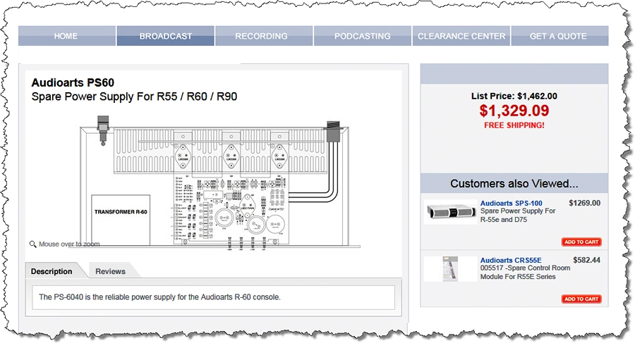
Task: Add the Audioarts CRS55E to cart
Action: (581, 299)
